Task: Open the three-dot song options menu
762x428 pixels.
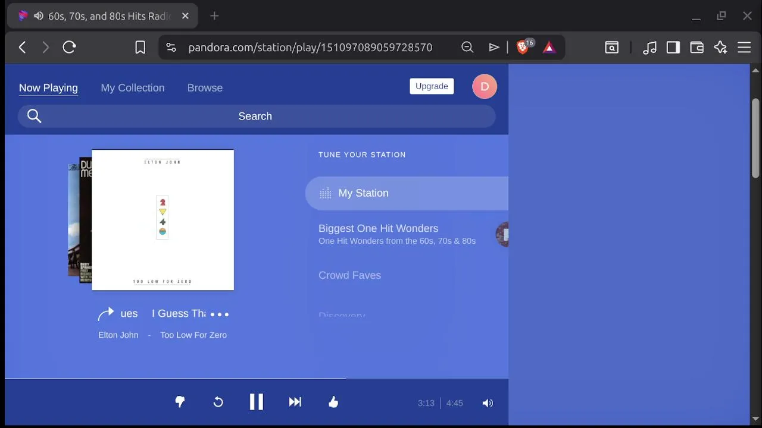Action: [219, 314]
